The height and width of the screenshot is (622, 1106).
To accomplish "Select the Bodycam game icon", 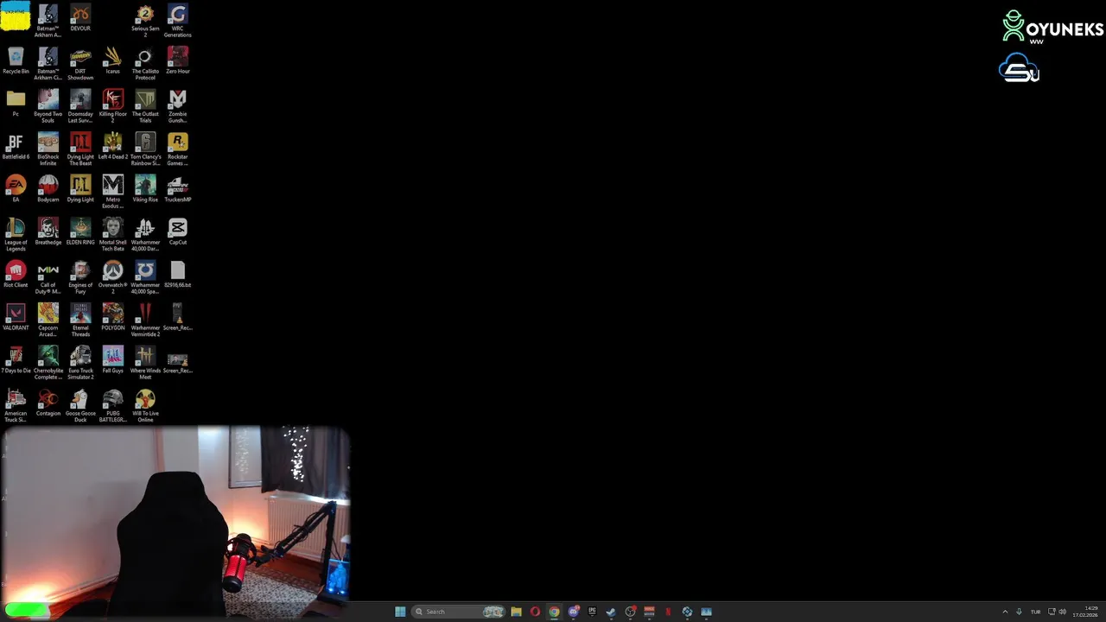I will coord(48,188).
